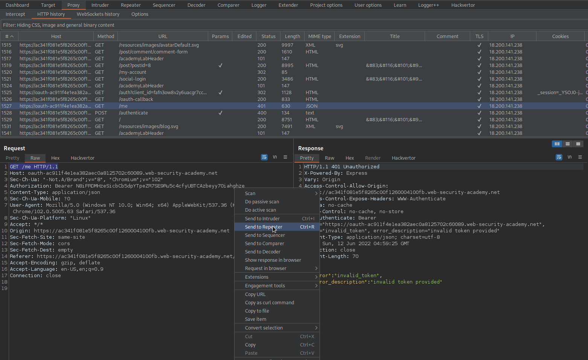This screenshot has width=588, height=360.
Task: Switch to proxy Options sub-tab
Action: point(140,14)
